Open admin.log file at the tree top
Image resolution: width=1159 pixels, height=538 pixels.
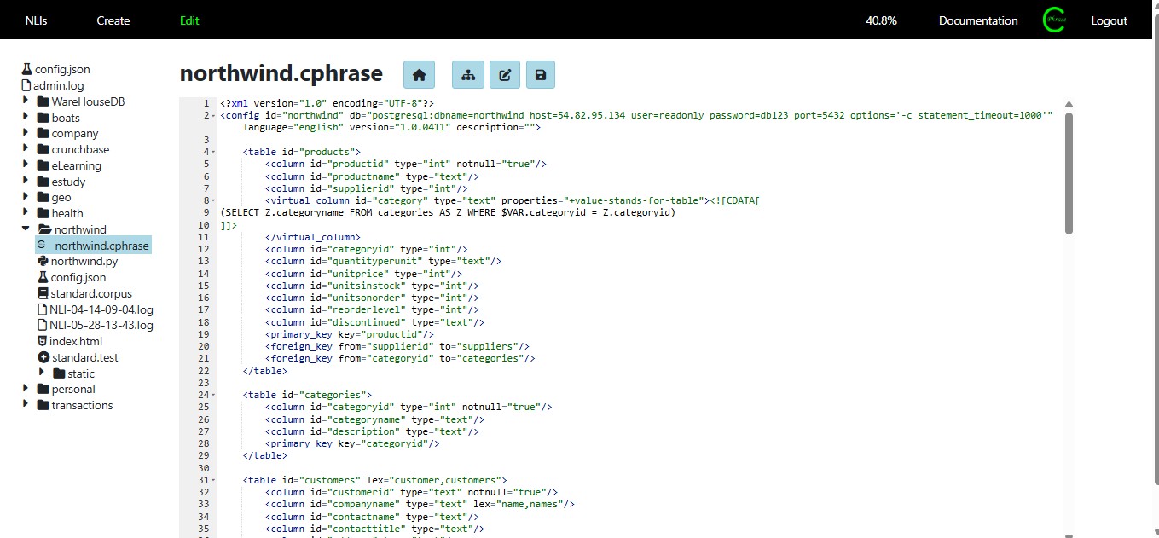(x=58, y=85)
